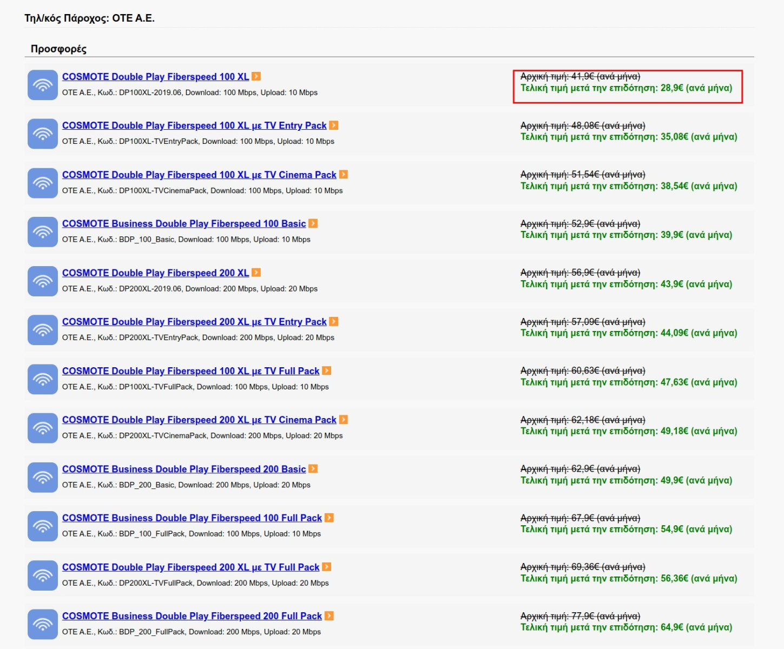Click the final price 47,63€ text
This screenshot has height=649, width=784.
click(x=629, y=382)
